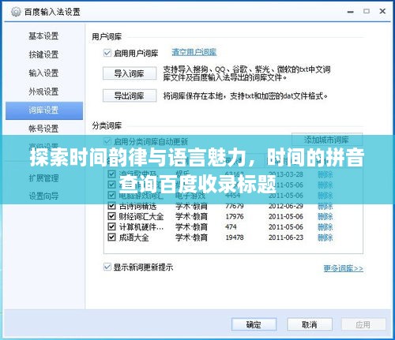Click the date 2011-06-23
Image resolution: width=395 pixels, height=340 pixels.
pos(286,237)
